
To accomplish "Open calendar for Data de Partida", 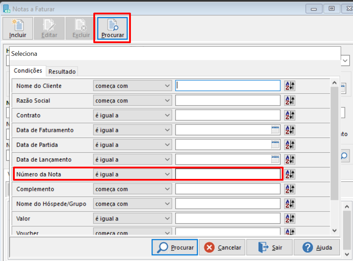I will 275,145.
